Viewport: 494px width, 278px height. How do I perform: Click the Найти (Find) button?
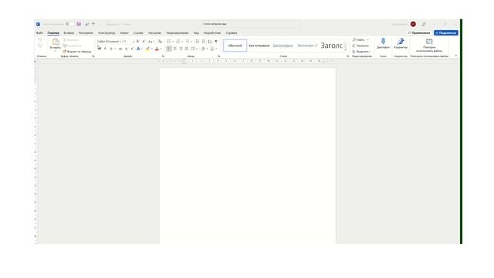(x=358, y=39)
